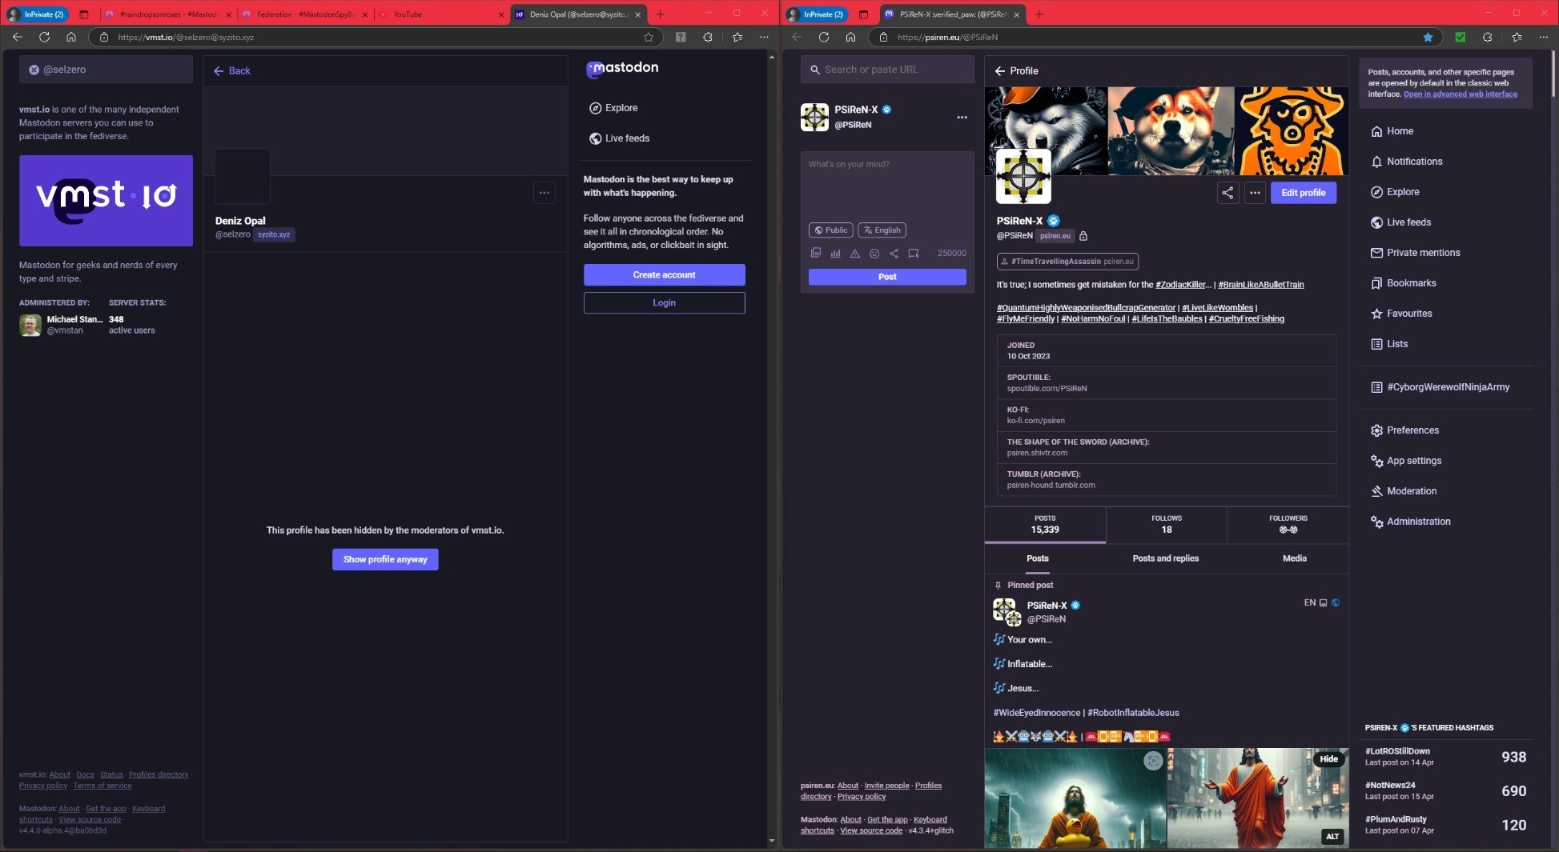Screen dimensions: 1559x852
Task: Open the FOLLOWS 18 count
Action: [1167, 525]
